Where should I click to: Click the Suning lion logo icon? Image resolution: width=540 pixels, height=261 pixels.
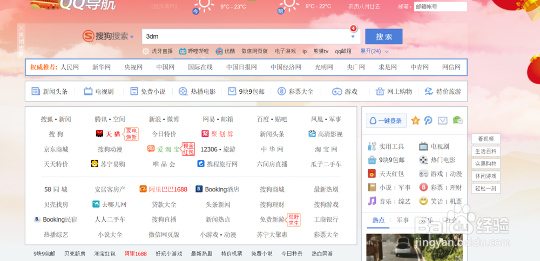coord(94,164)
